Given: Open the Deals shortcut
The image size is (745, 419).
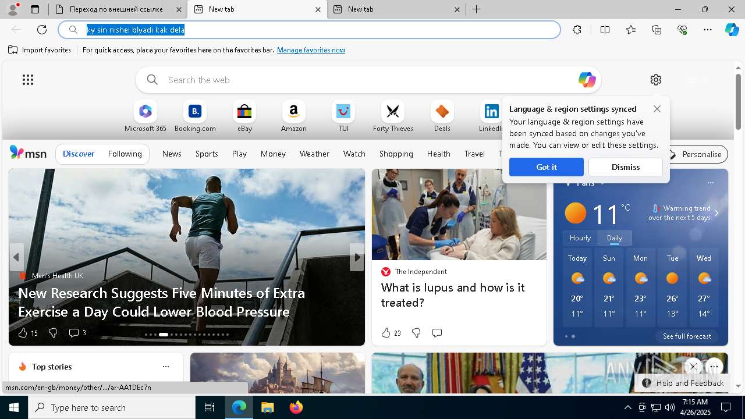Looking at the screenshot, I should pos(442,116).
